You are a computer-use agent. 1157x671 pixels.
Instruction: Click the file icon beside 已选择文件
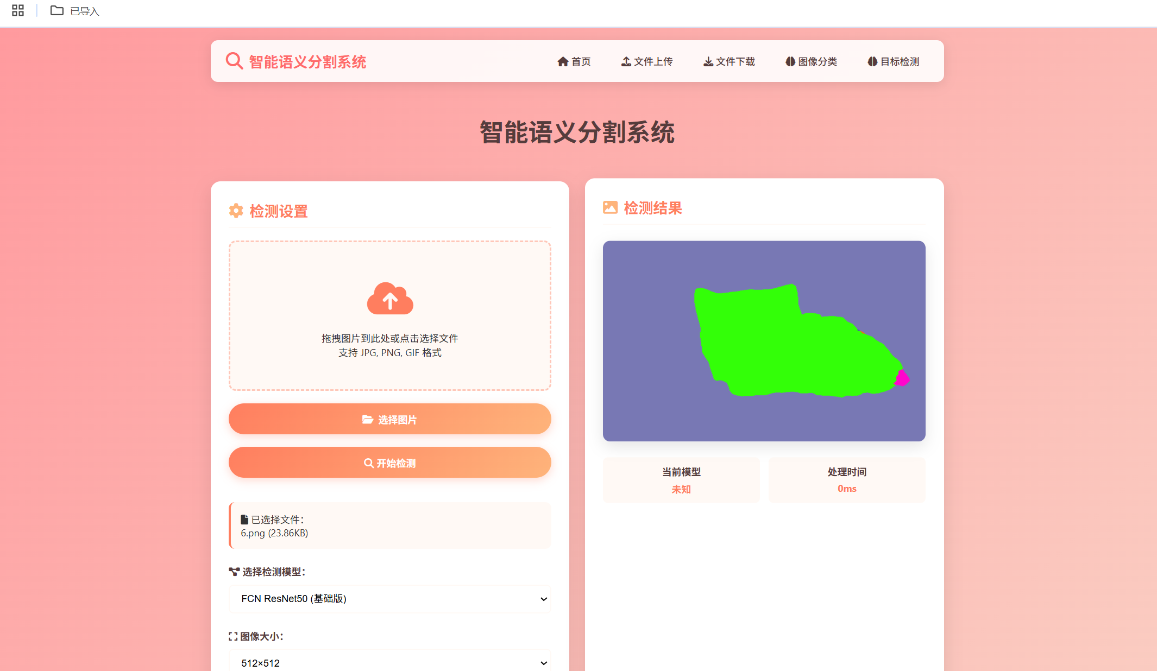[x=244, y=520]
